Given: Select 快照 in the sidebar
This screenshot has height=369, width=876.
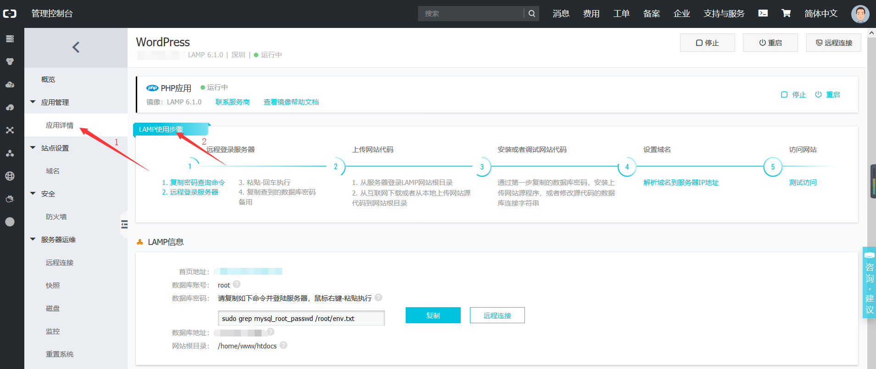Looking at the screenshot, I should (x=53, y=285).
